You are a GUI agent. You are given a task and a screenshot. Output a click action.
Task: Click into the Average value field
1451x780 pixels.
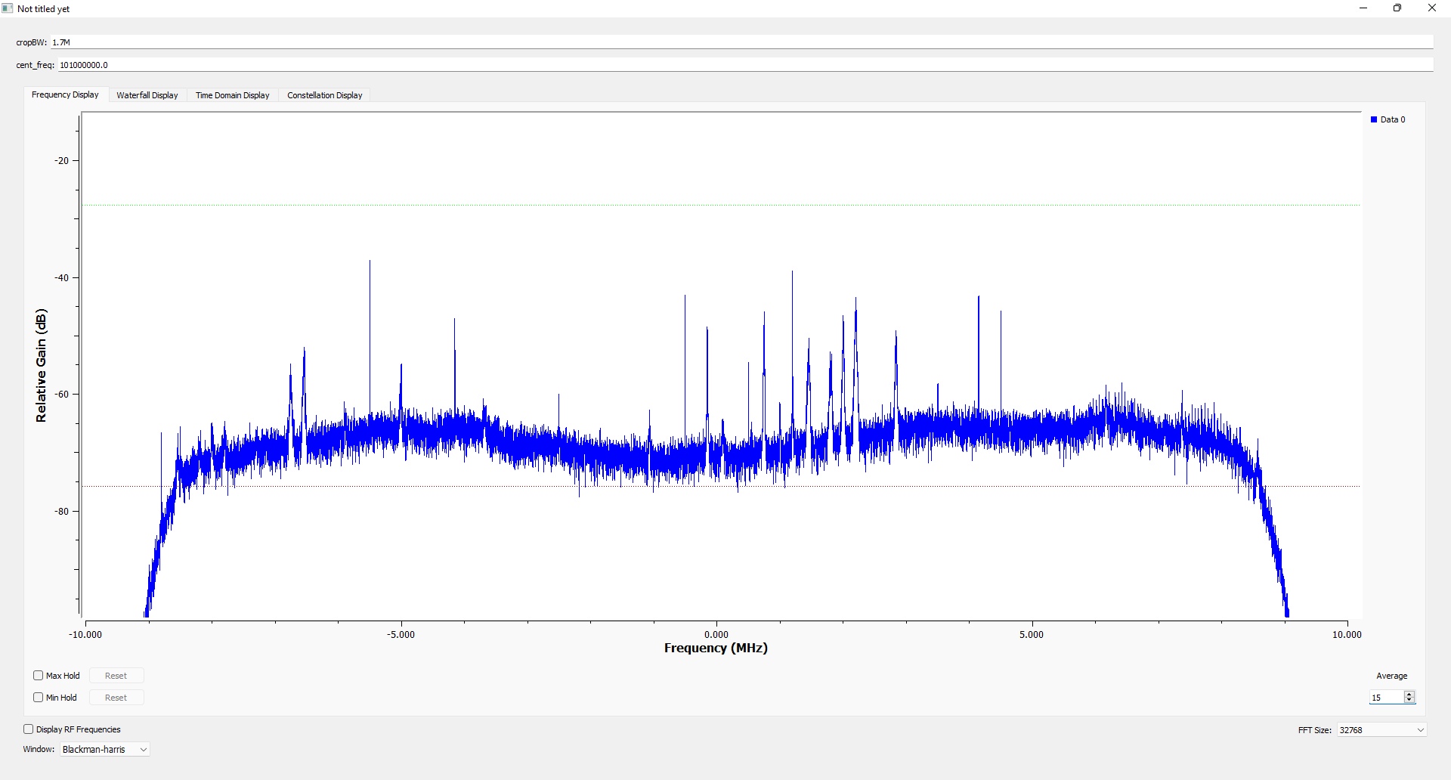(x=1386, y=698)
